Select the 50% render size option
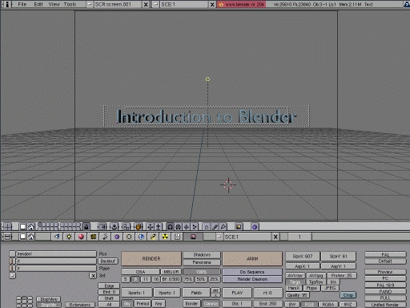410x308 pixels. coord(201,279)
